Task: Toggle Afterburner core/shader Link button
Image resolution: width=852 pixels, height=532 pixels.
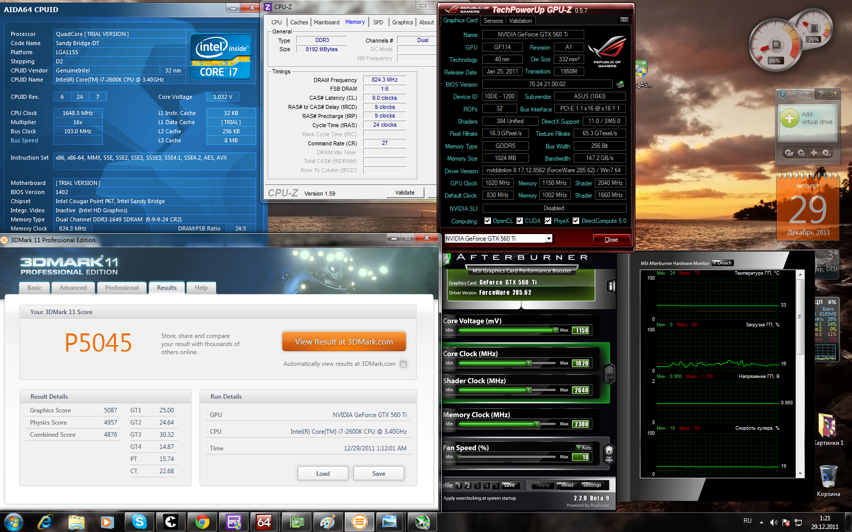Action: pyautogui.click(x=609, y=373)
